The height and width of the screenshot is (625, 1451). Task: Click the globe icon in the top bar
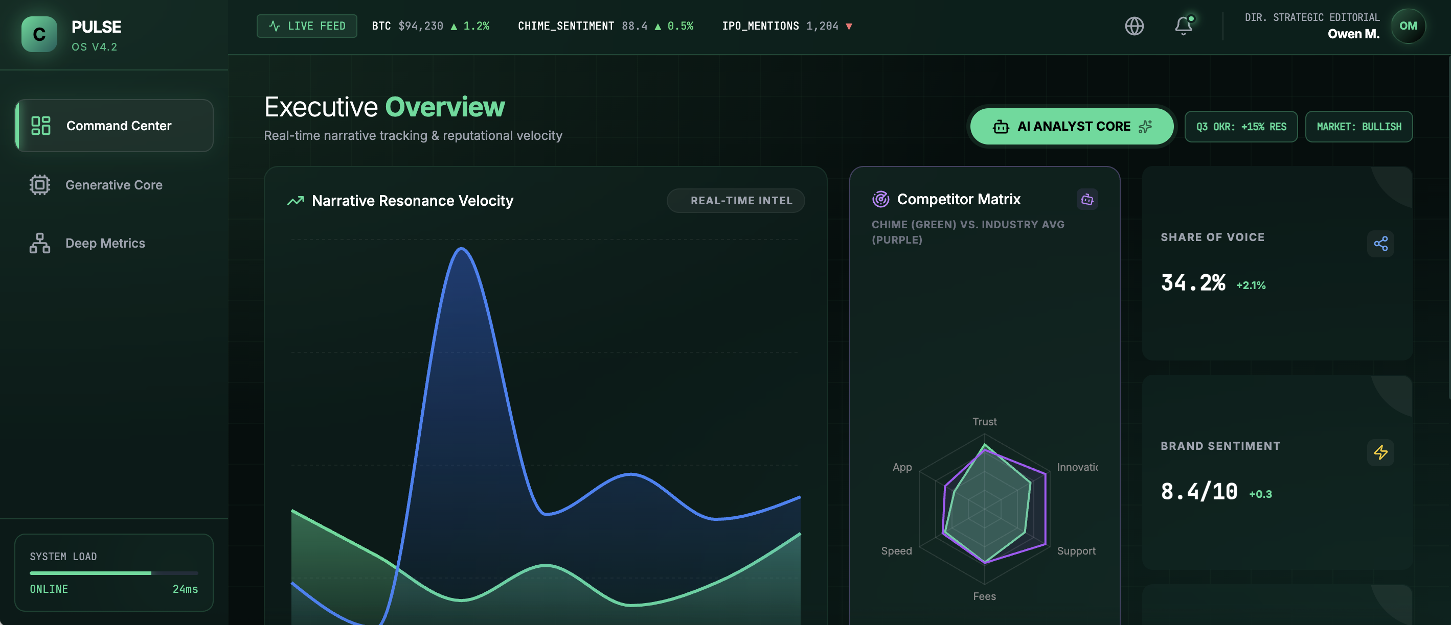click(1135, 26)
